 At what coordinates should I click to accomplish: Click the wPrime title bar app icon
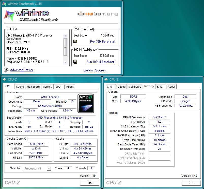4,4
